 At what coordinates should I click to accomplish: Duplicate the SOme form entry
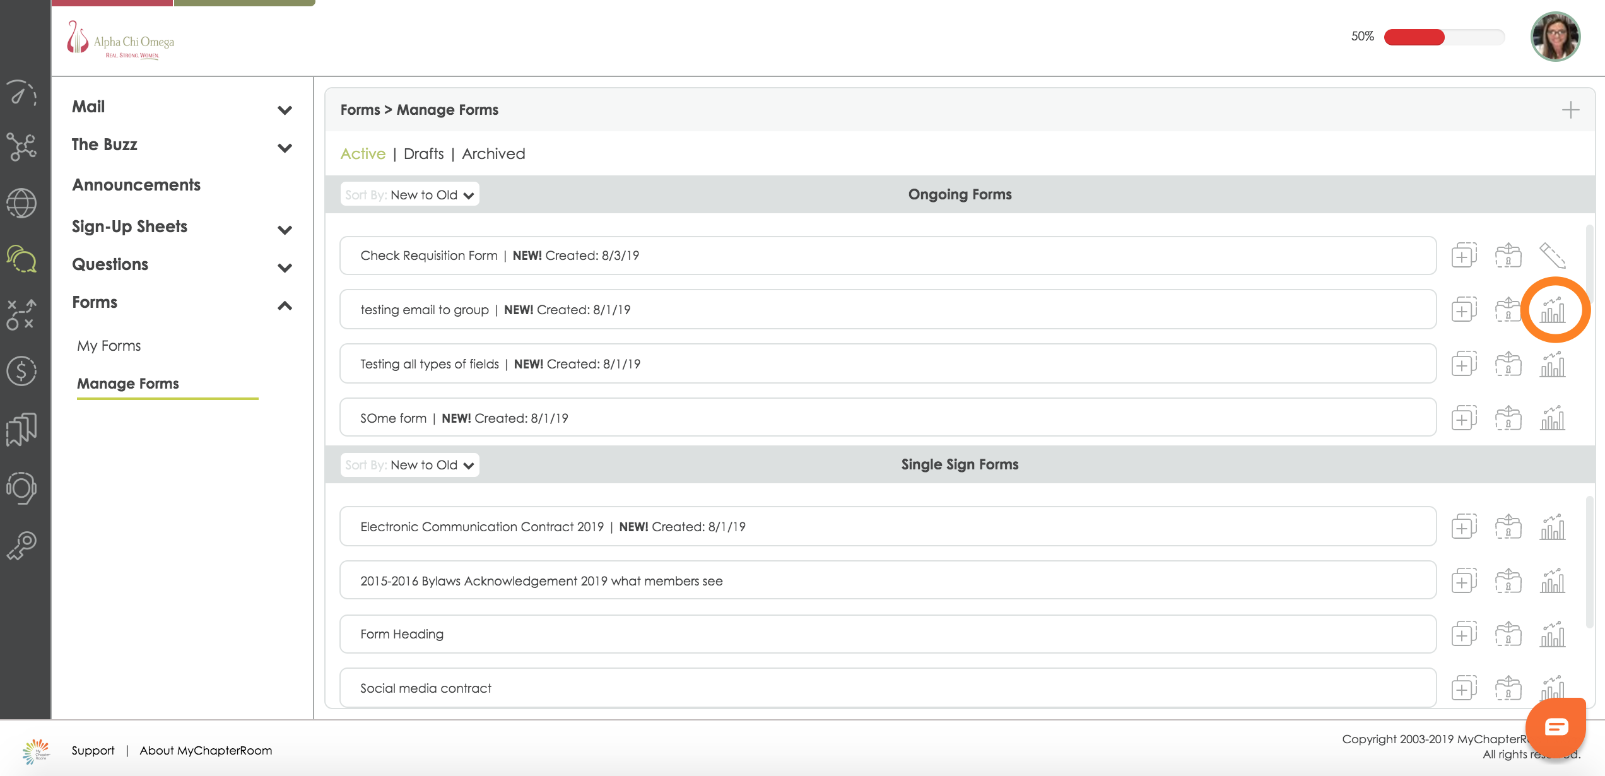coord(1464,418)
